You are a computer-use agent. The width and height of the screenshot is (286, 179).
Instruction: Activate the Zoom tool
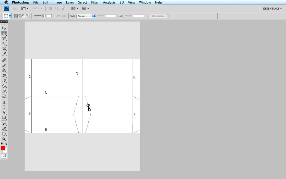pos(4,139)
